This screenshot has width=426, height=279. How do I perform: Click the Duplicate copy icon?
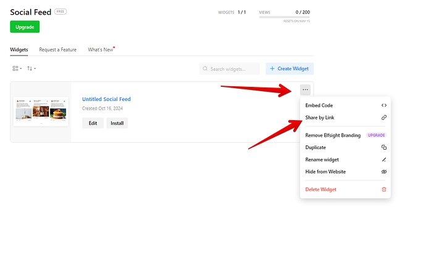pos(384,147)
